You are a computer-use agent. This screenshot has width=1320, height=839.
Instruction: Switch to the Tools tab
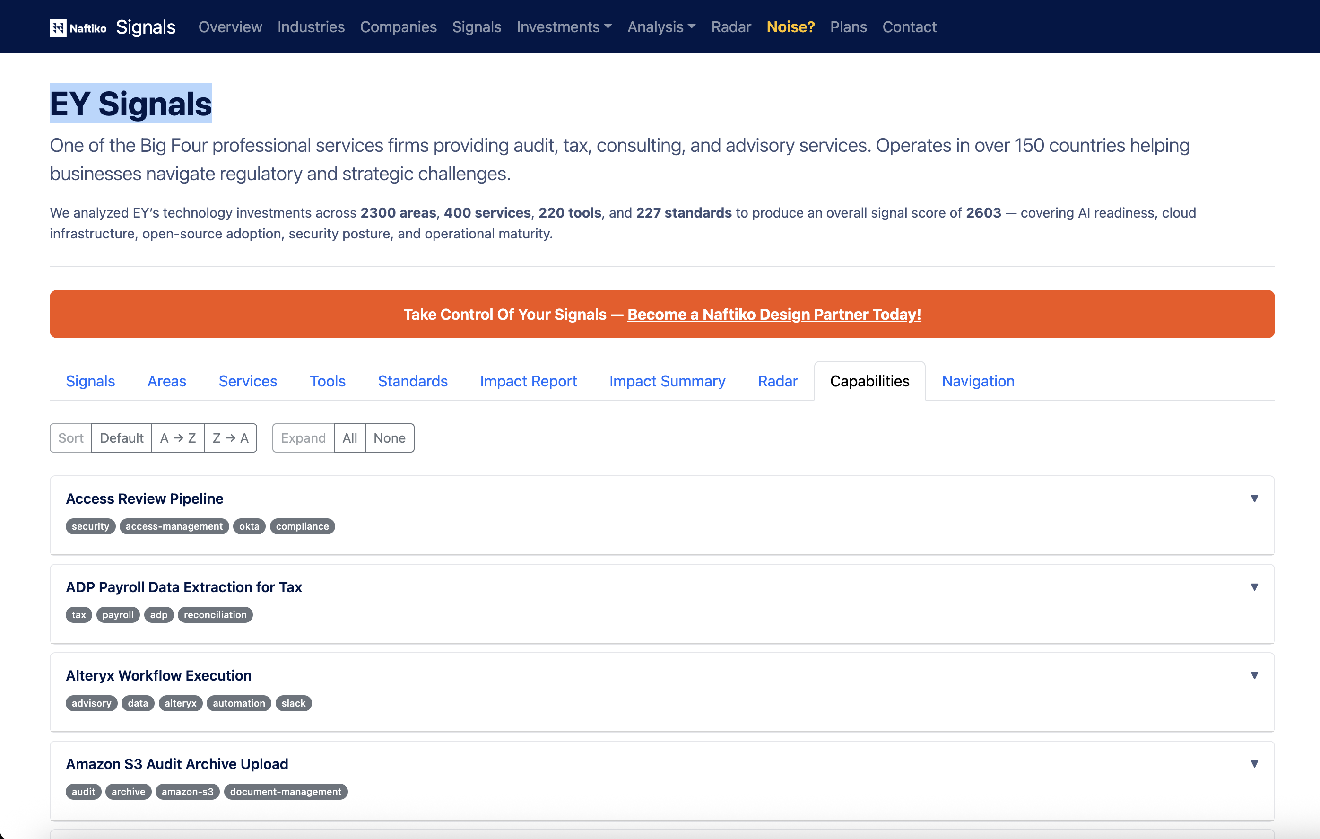pyautogui.click(x=327, y=381)
